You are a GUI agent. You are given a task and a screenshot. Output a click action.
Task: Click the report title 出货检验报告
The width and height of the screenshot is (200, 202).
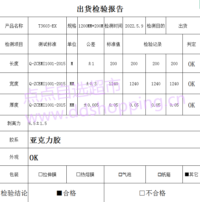click(100, 9)
